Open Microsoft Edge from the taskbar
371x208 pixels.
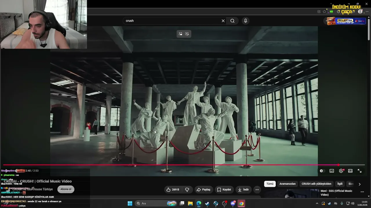click(x=199, y=203)
